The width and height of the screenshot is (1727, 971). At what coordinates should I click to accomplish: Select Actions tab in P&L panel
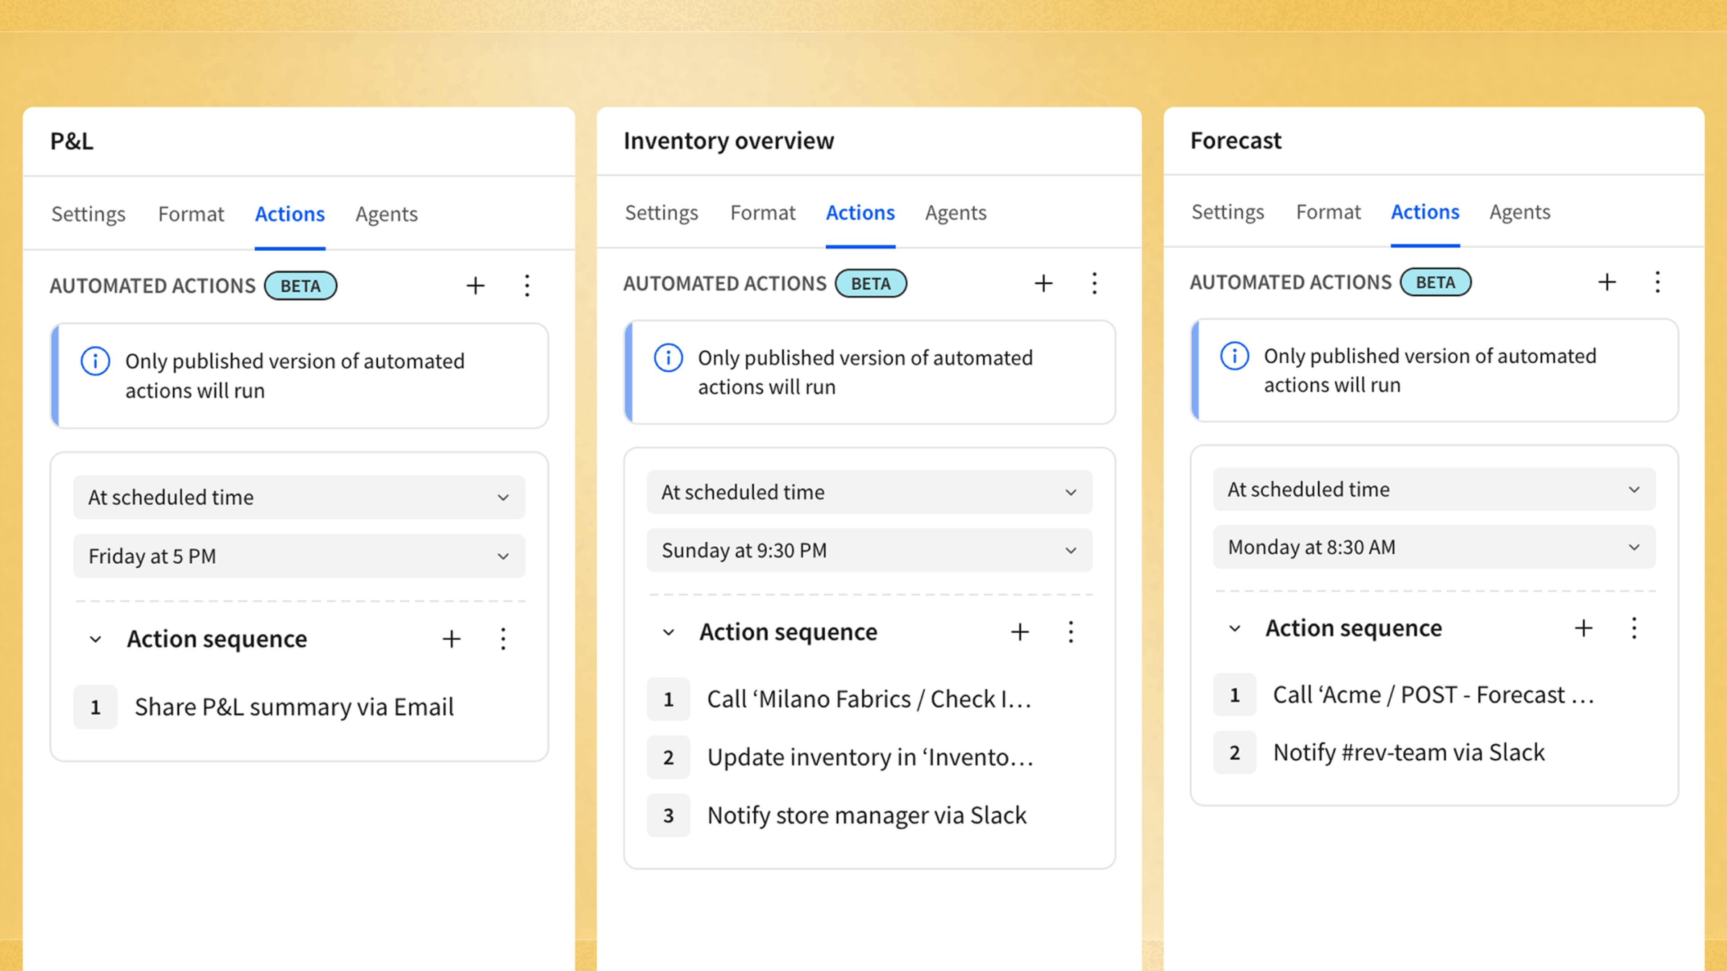point(290,214)
